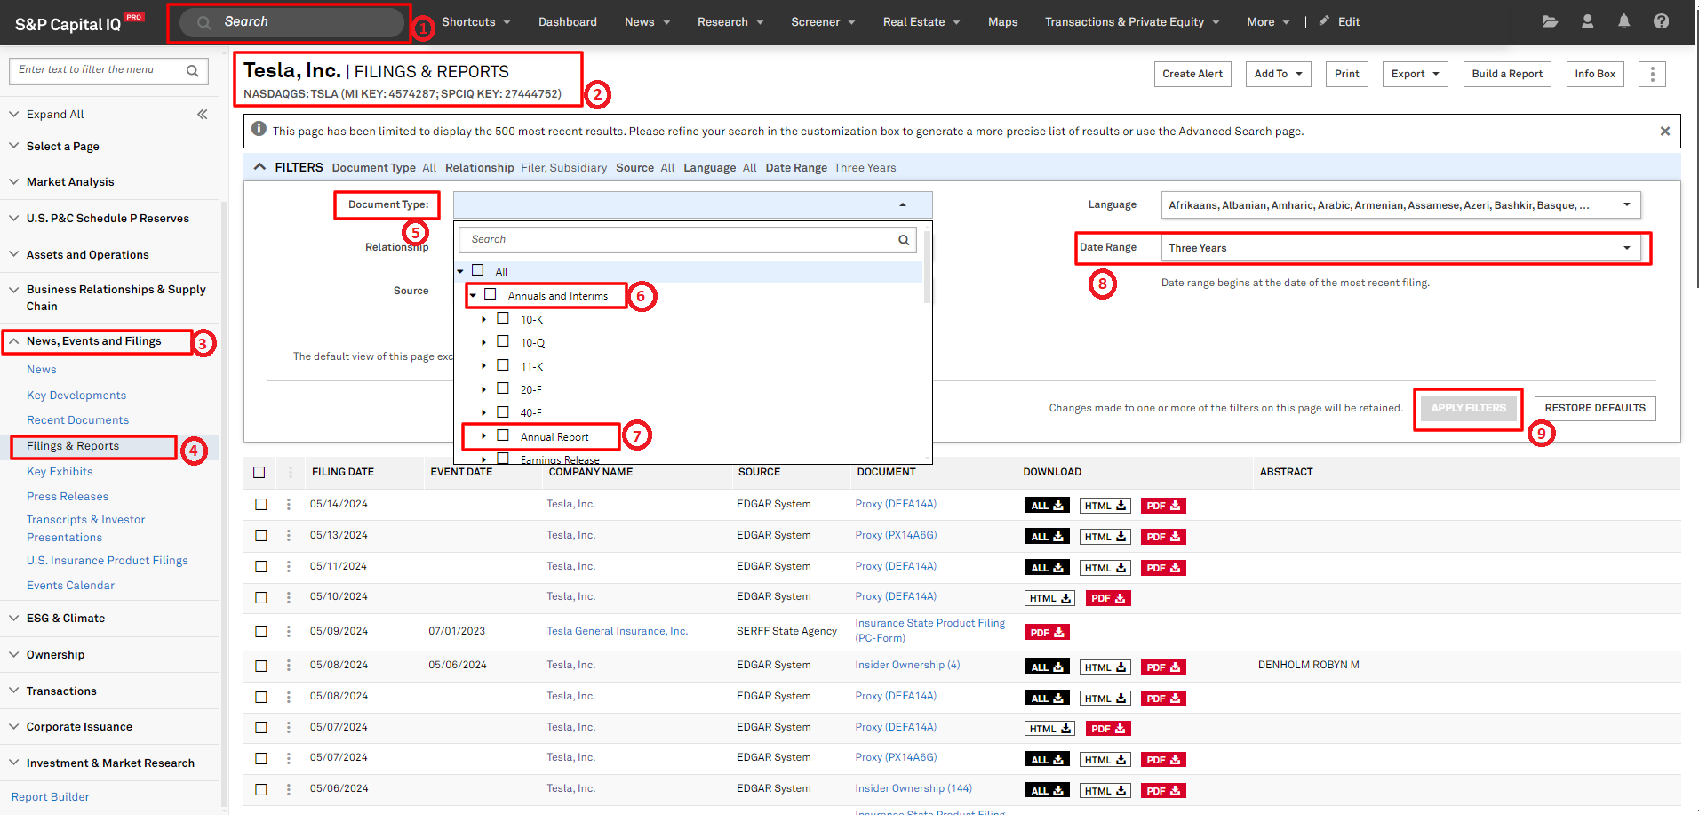Collapse the FILTERS panel chevron
Image resolution: width=1699 pixels, height=815 pixels.
pos(259,167)
